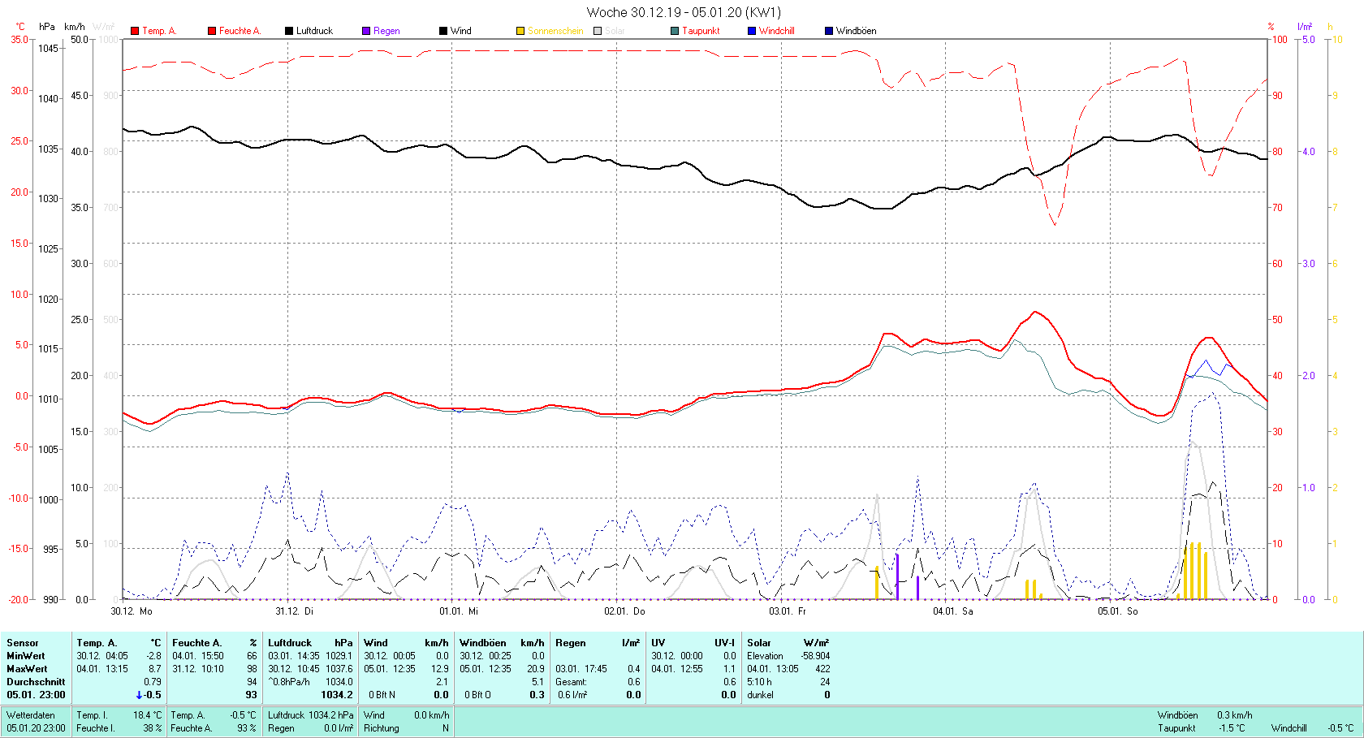The image size is (1364, 738).
Task: Click the black Luftdruck legend swatch
Action: [289, 31]
